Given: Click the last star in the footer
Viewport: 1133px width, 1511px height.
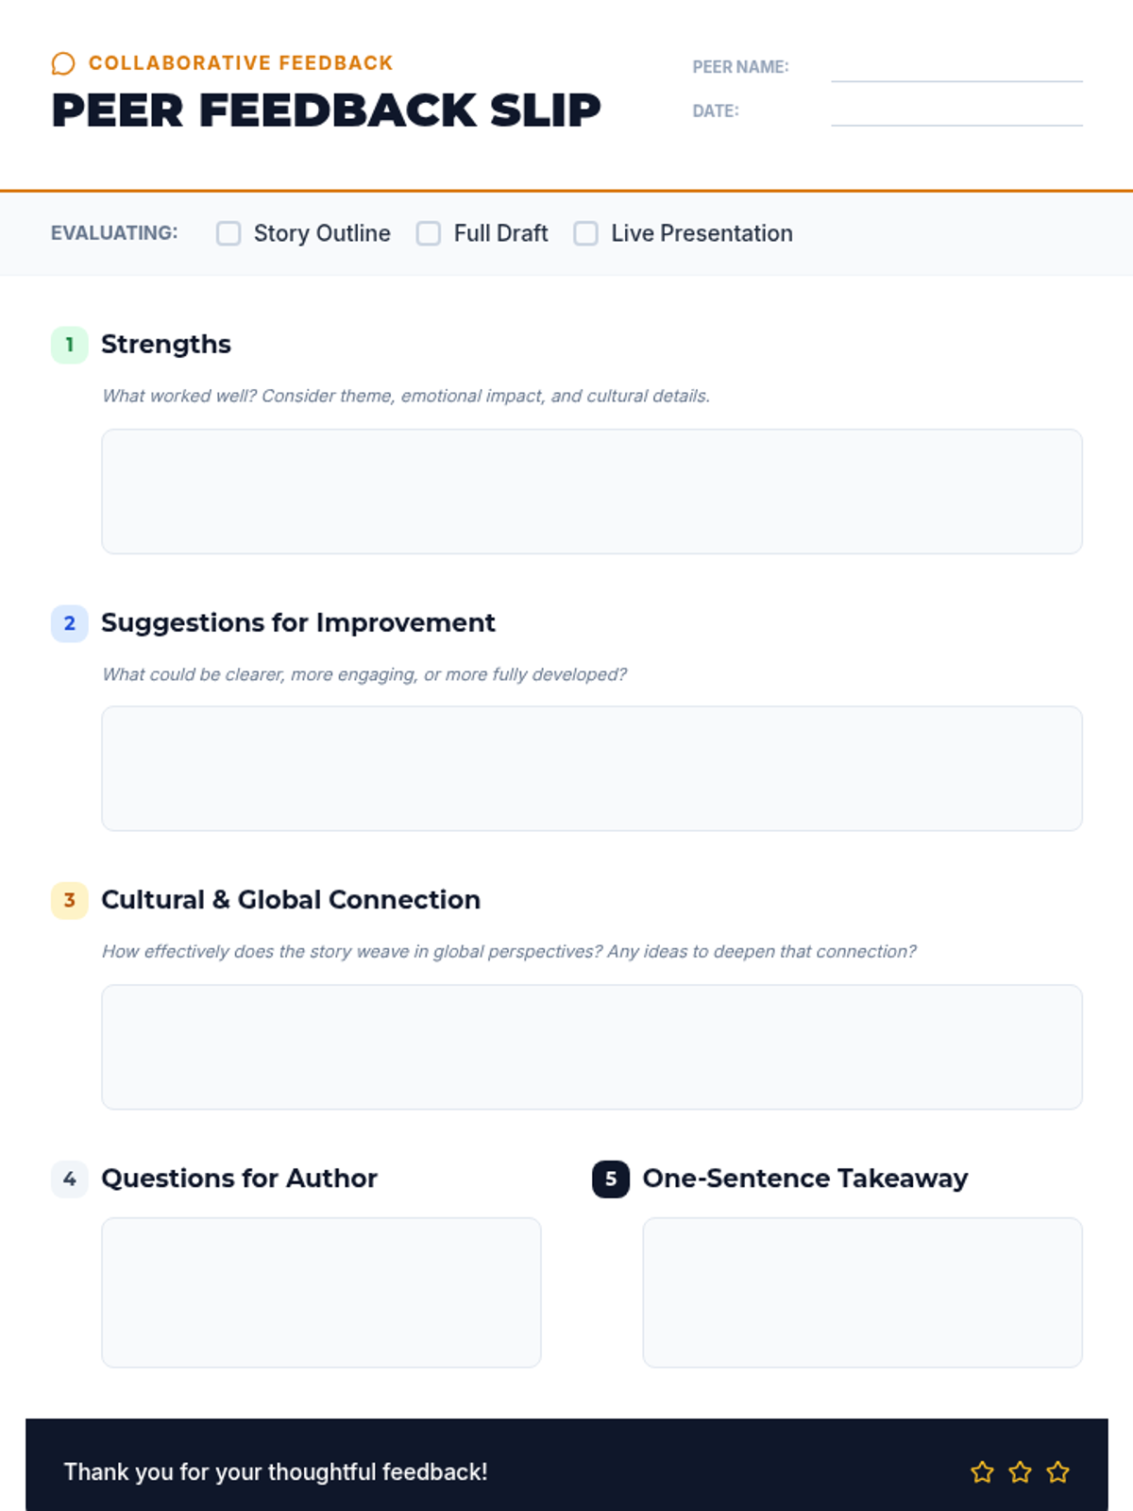Looking at the screenshot, I should coord(1057,1471).
